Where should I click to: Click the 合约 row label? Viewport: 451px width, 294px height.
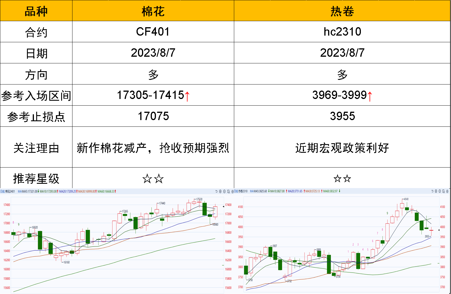(36, 32)
